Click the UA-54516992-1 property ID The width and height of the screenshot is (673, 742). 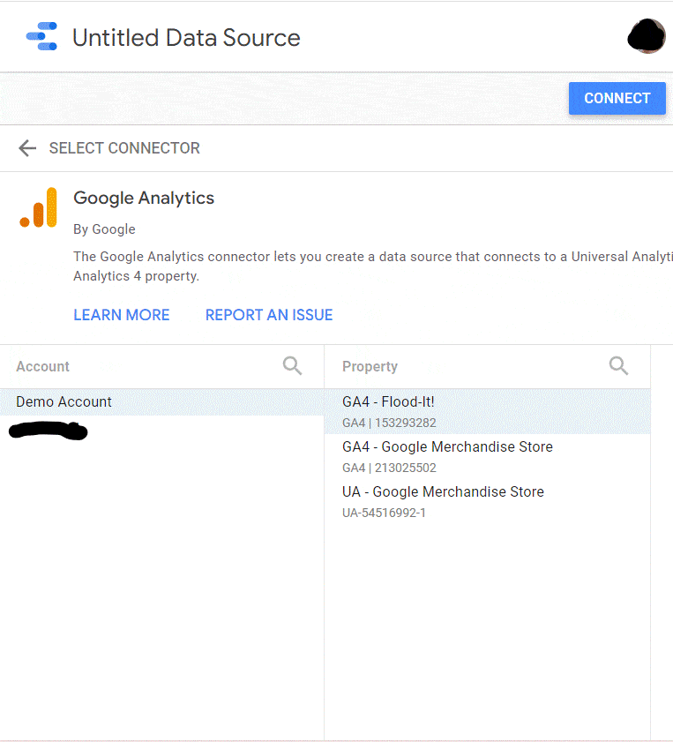[384, 513]
